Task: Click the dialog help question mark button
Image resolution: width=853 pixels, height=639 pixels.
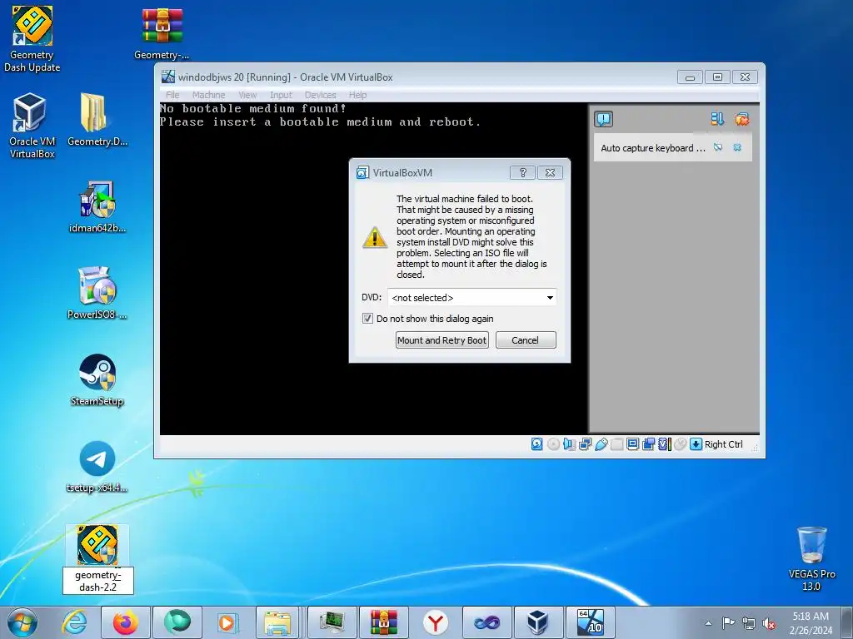Action: pos(522,173)
